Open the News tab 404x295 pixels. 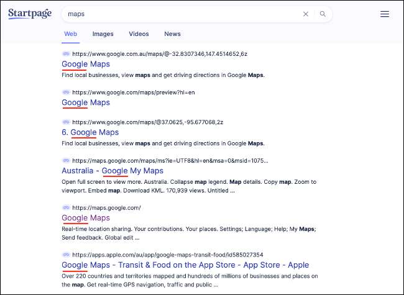point(172,34)
